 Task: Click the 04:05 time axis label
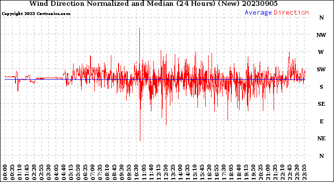[56, 172]
